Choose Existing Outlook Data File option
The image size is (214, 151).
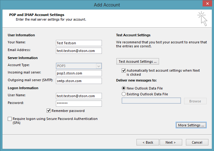[124, 94]
